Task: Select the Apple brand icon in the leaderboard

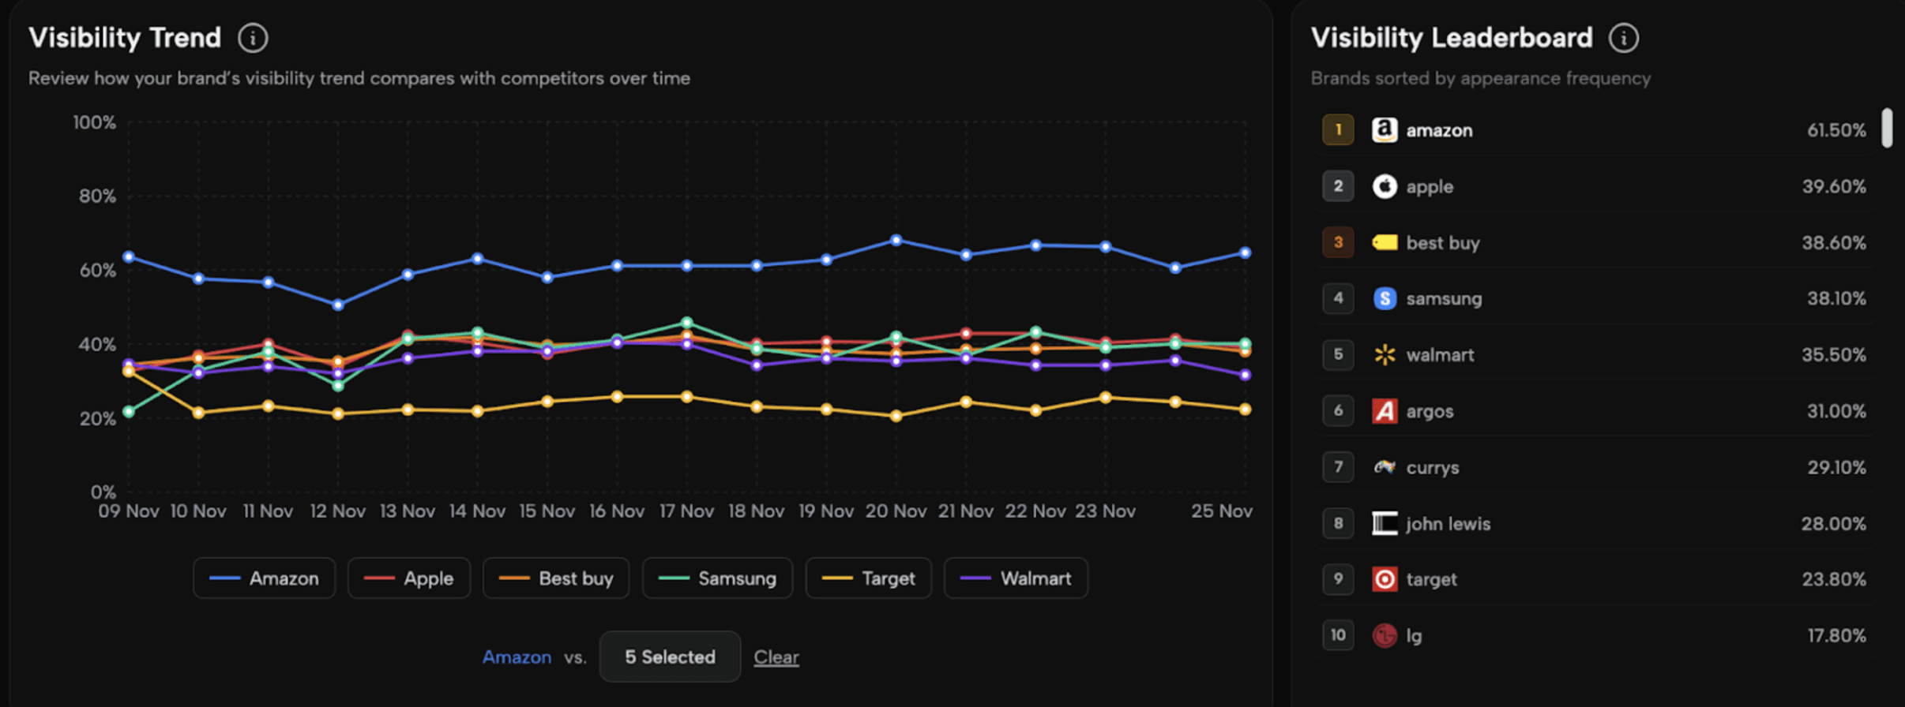Action: pyautogui.click(x=1385, y=186)
